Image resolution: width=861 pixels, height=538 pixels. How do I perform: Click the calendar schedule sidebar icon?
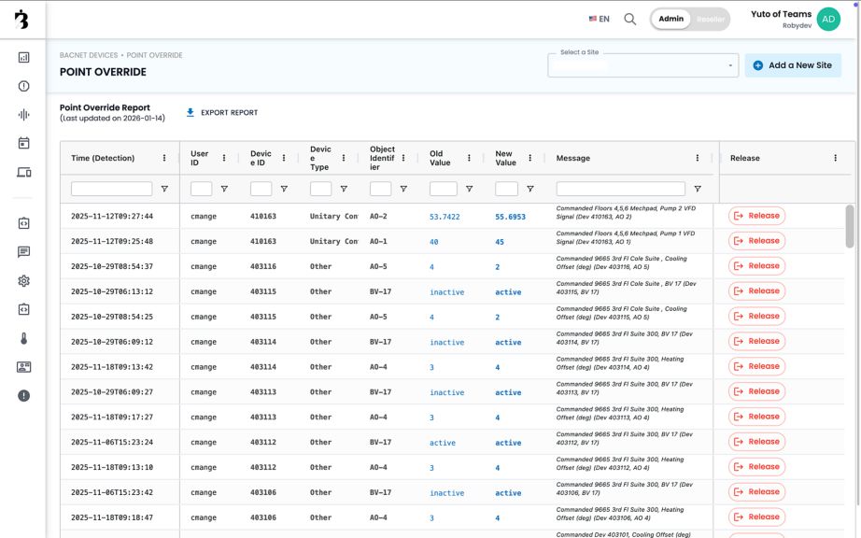23,143
